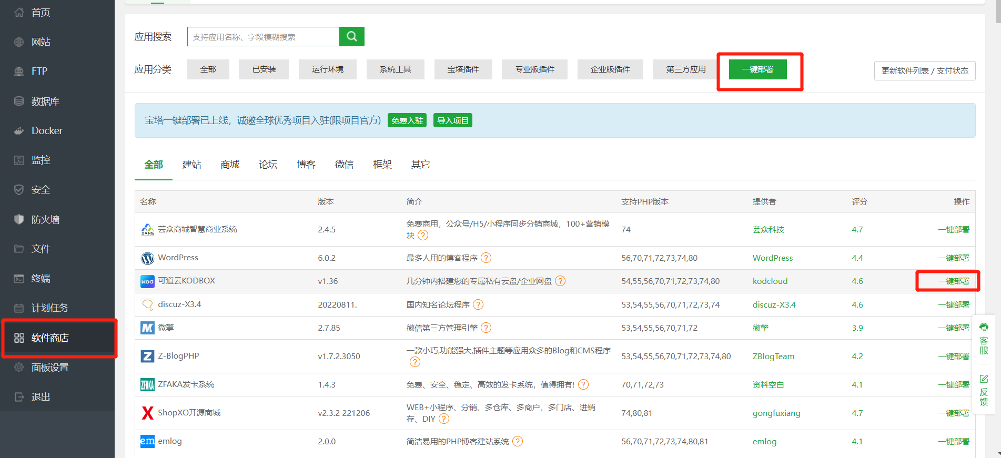Screen dimensions: 1001x458
Task: Deploy WordPress with 一键部署 link
Action: point(953,258)
